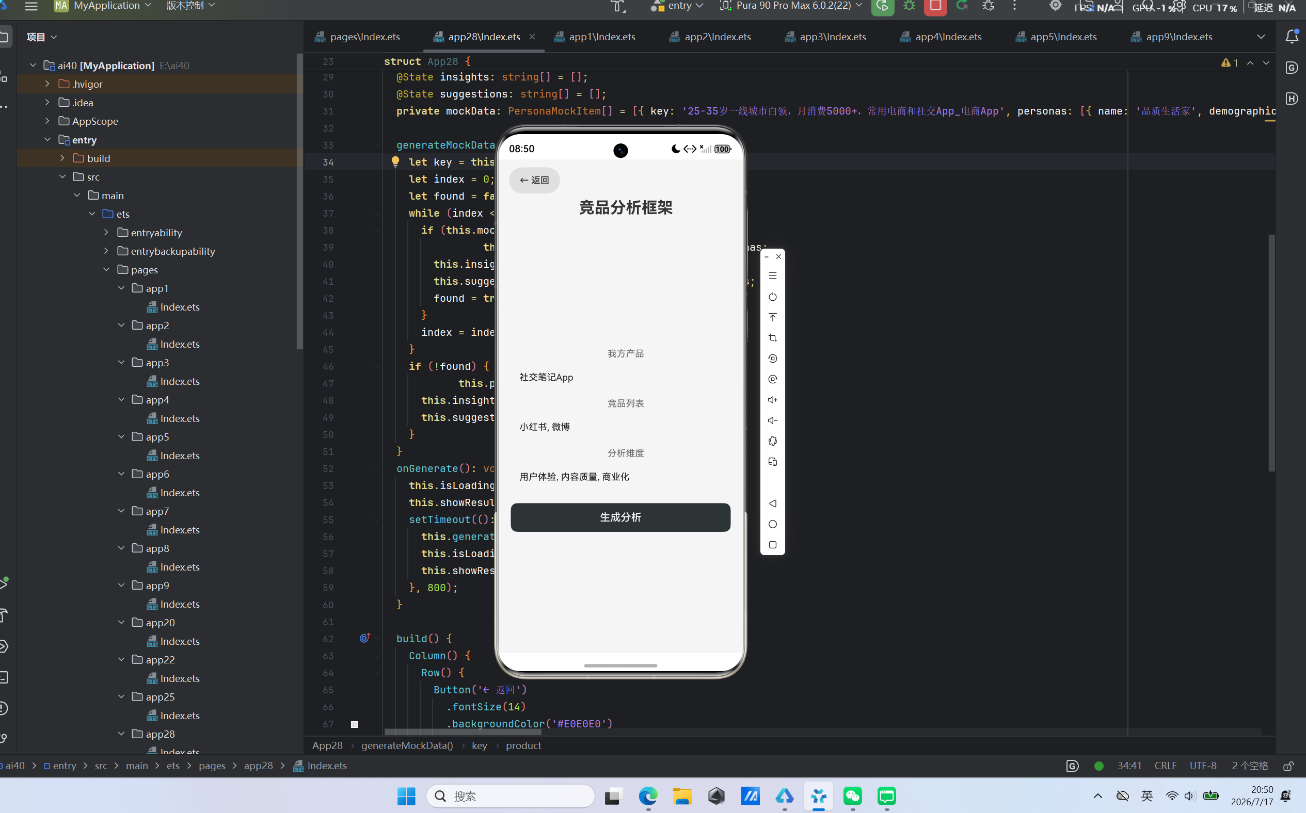The width and height of the screenshot is (1306, 813).
Task: Click emulator power button
Action: [772, 297]
